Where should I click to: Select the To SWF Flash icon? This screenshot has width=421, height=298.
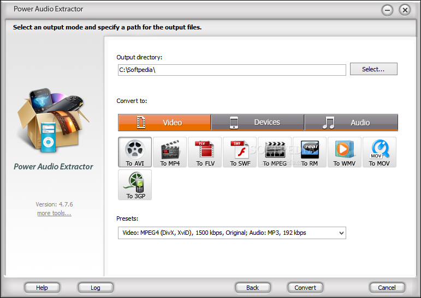pyautogui.click(x=240, y=152)
